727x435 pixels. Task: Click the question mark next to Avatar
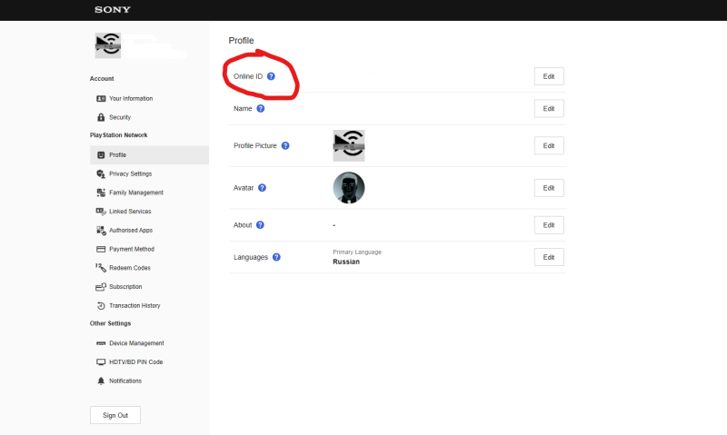[262, 188]
